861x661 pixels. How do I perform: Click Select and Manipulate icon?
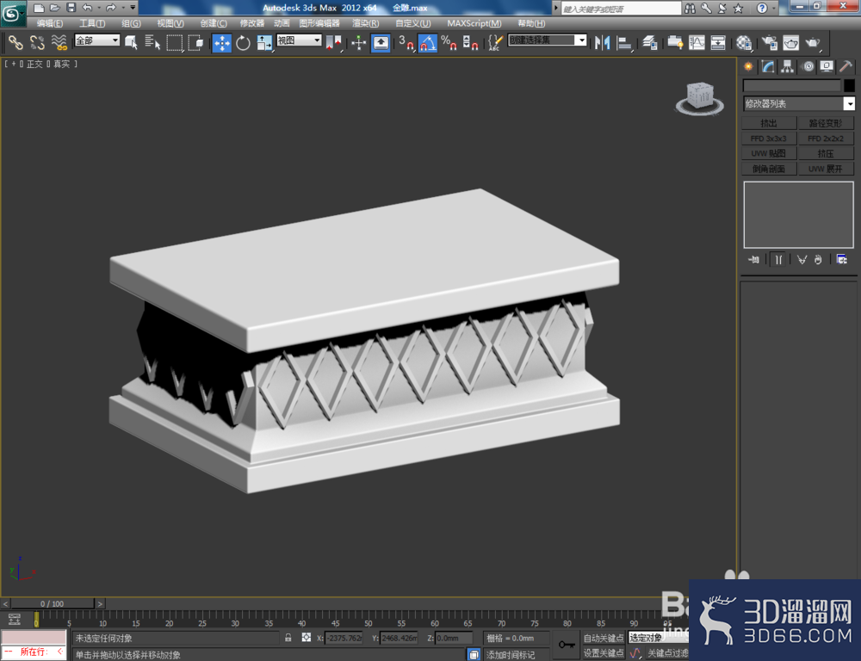point(358,42)
